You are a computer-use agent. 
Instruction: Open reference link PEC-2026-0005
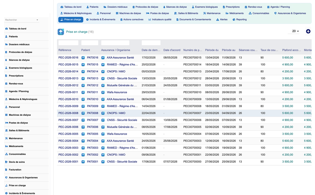click(x=68, y=134)
